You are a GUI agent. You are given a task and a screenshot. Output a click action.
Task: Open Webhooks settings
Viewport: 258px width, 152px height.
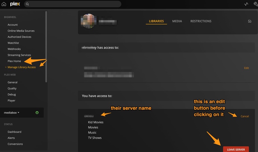point(14,49)
